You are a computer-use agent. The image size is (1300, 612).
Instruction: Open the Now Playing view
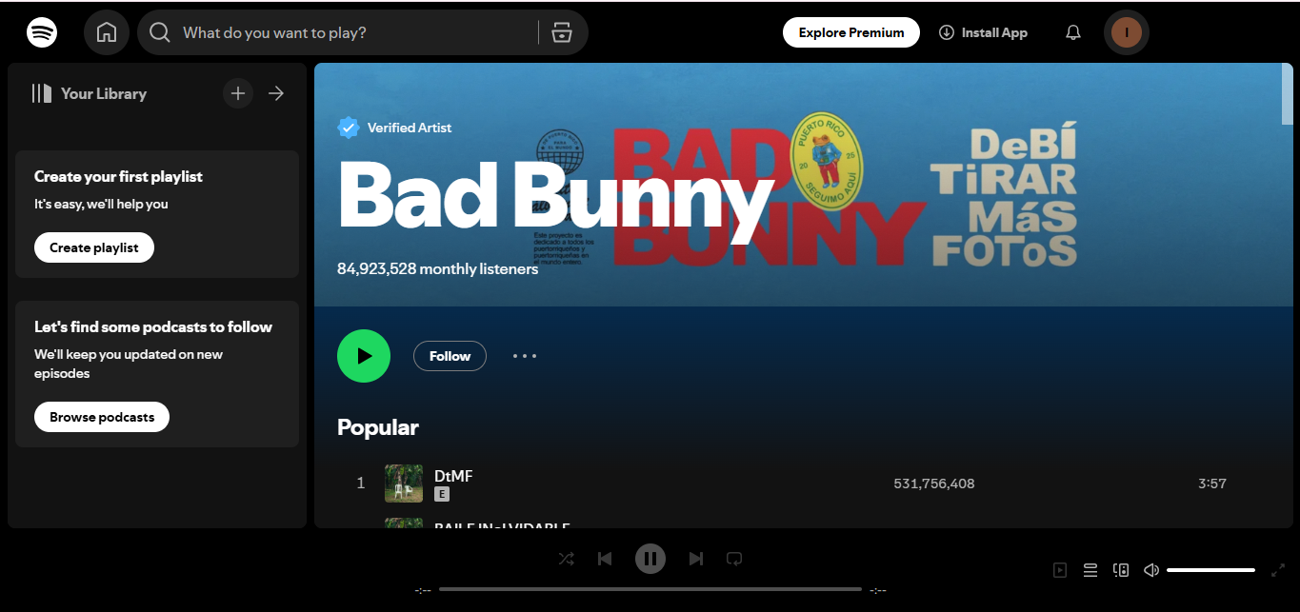1059,569
